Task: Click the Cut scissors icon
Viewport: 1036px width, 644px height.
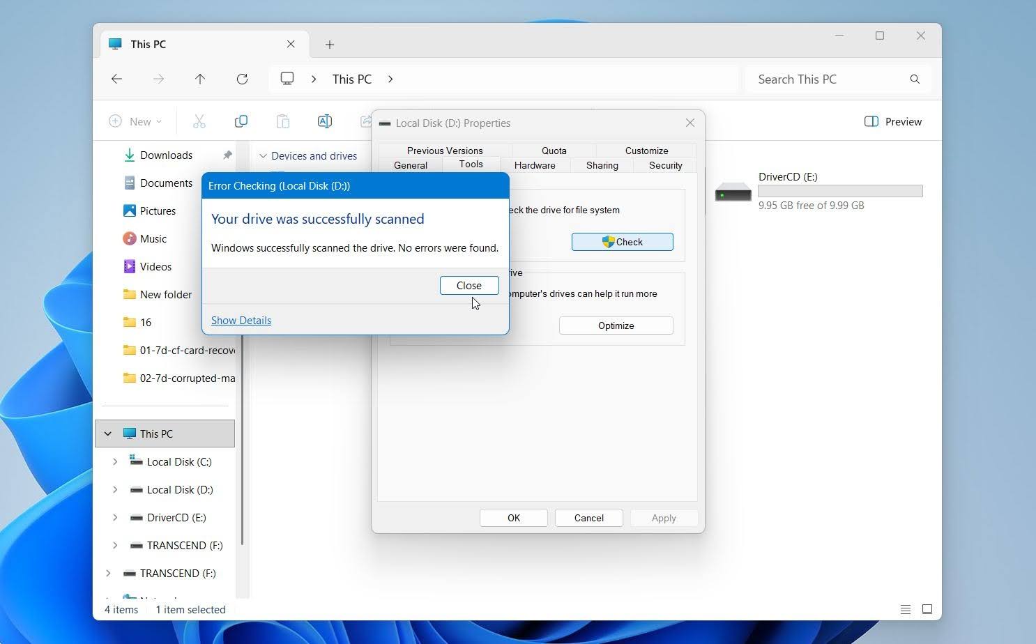Action: [x=199, y=121]
